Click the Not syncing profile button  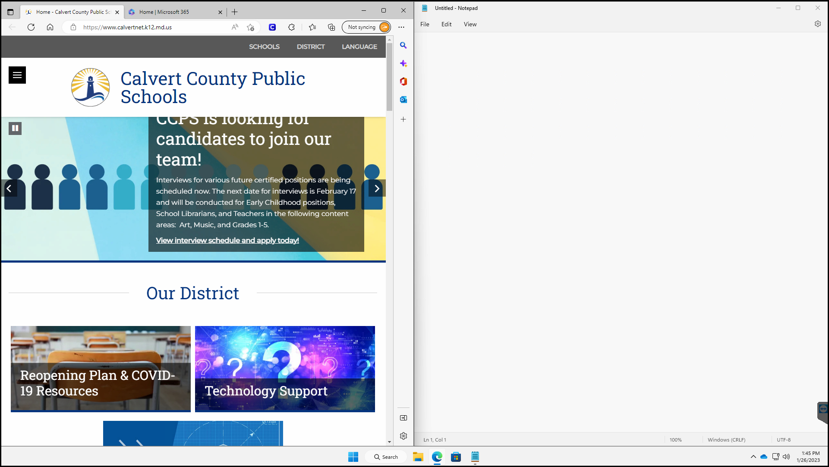coord(366,27)
